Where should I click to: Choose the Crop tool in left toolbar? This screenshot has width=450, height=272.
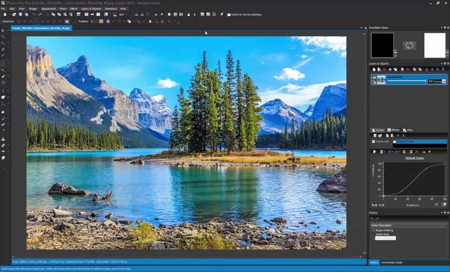pos(3,49)
